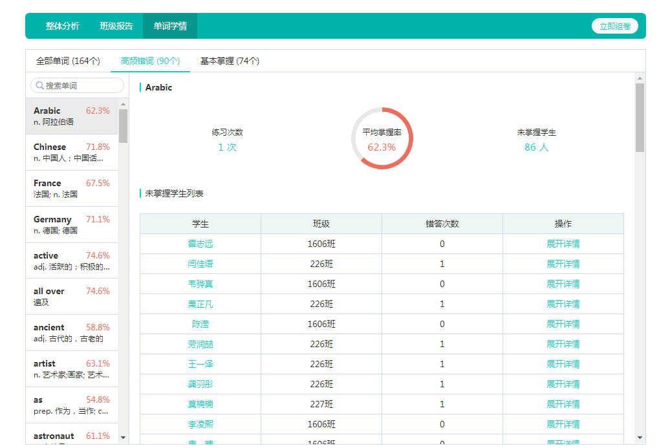Click the main panel scroll-down arrow

[640, 438]
